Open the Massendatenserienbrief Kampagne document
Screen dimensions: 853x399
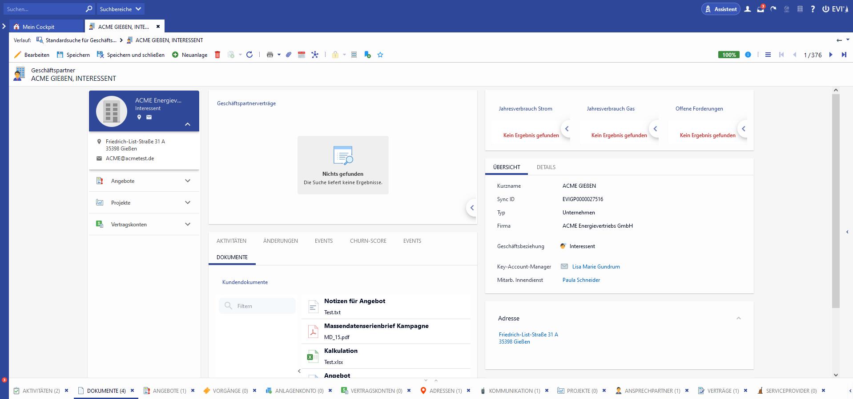pos(376,326)
